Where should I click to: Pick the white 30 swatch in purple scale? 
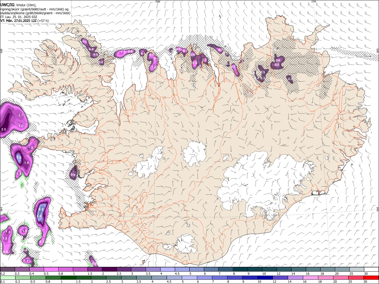point(371,269)
